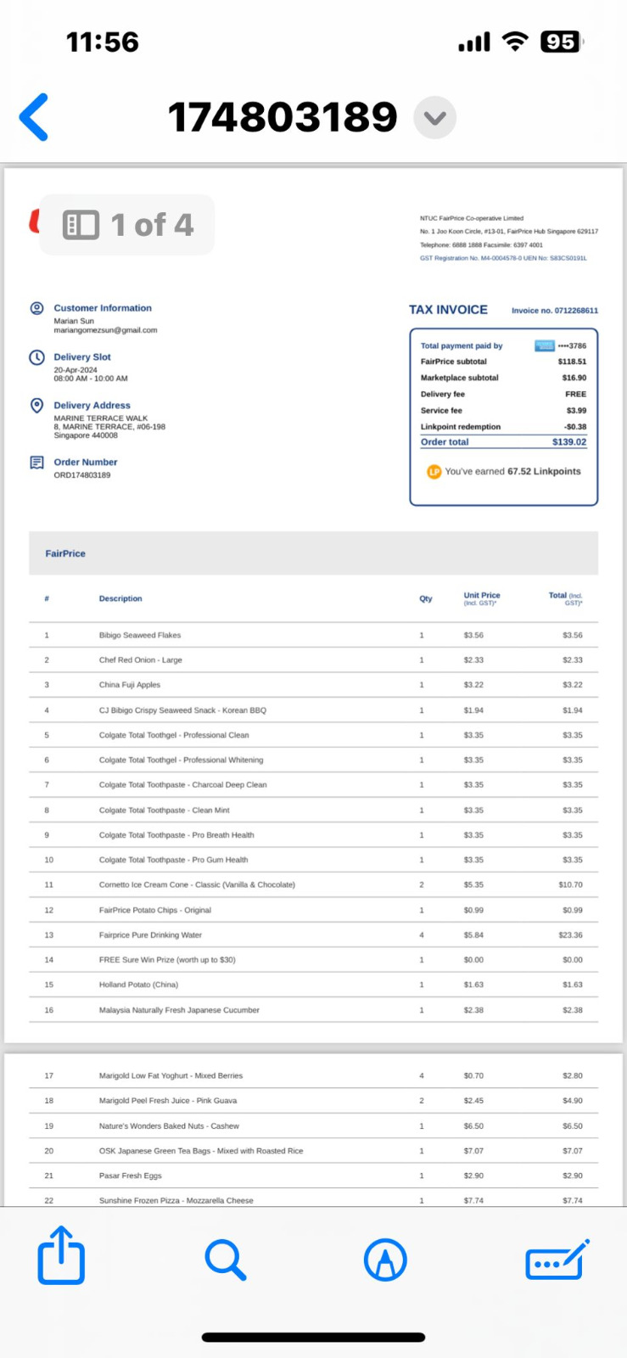Select the 'TAX INVOICE' heading

point(448,310)
